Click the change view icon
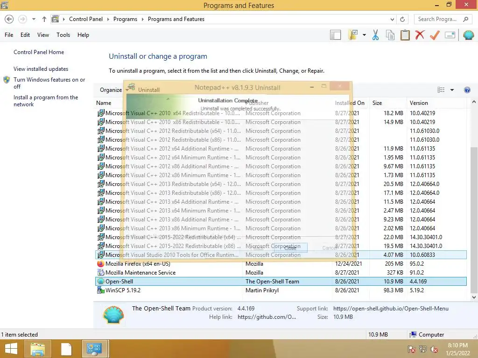 coord(441,90)
